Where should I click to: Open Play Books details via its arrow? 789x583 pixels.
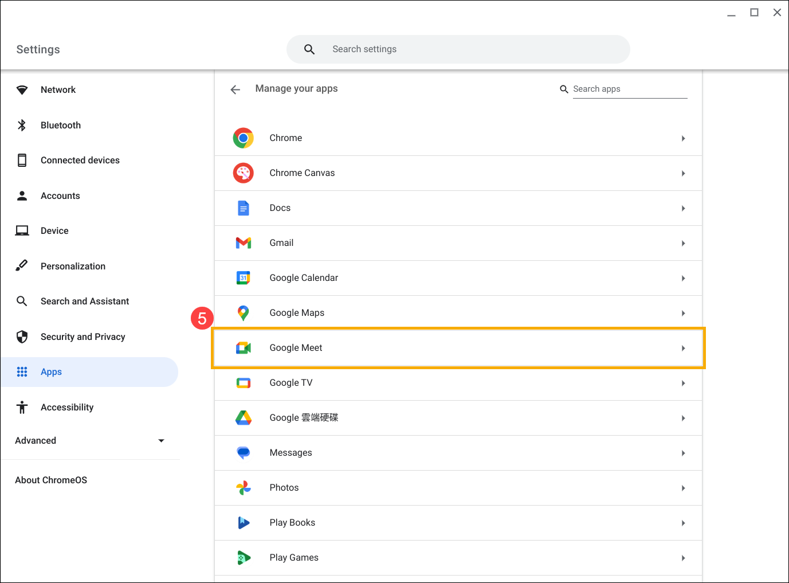click(684, 523)
